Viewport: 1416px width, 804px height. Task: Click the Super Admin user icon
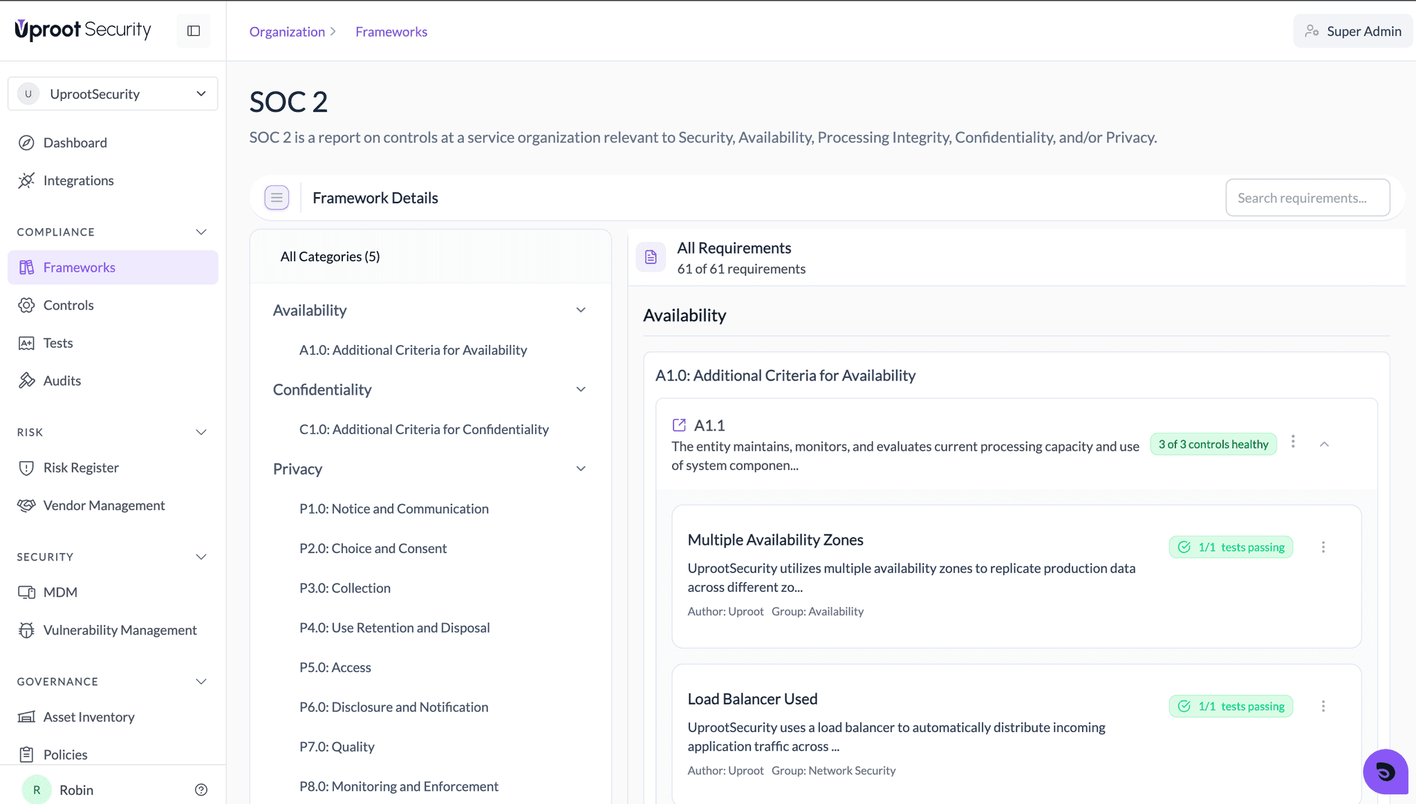coord(1312,31)
